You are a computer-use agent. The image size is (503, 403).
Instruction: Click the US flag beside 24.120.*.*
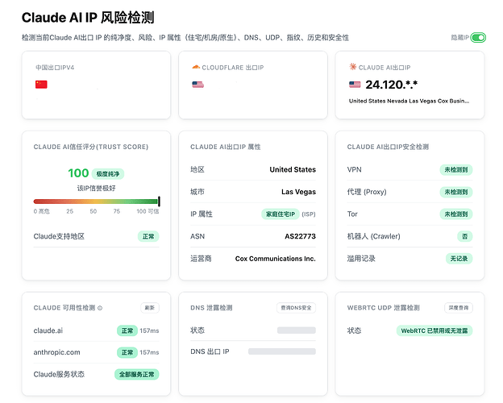point(355,85)
